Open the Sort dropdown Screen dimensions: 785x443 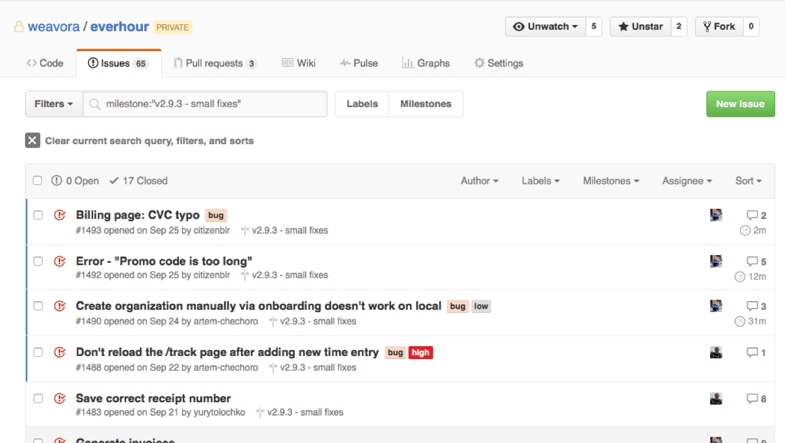coord(748,181)
